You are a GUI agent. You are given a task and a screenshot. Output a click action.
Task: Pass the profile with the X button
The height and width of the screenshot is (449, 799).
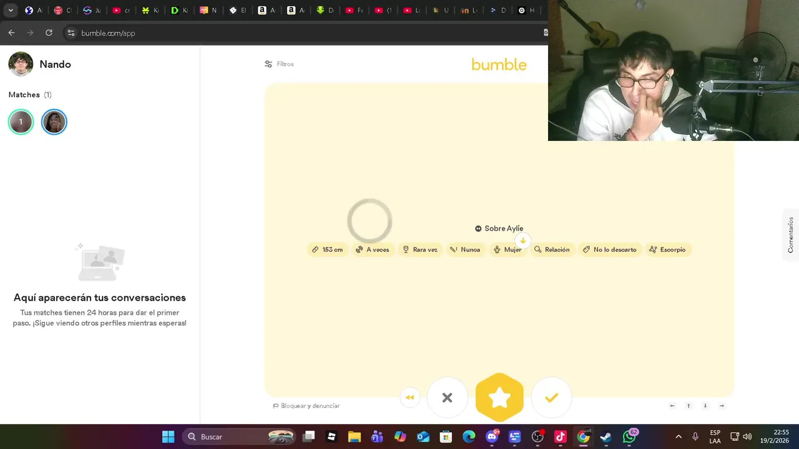pyautogui.click(x=447, y=397)
